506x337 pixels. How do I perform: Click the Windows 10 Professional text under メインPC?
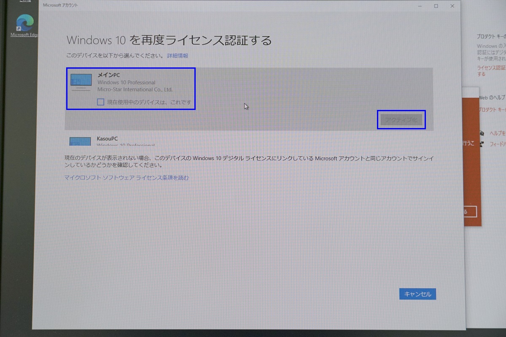coord(126,83)
